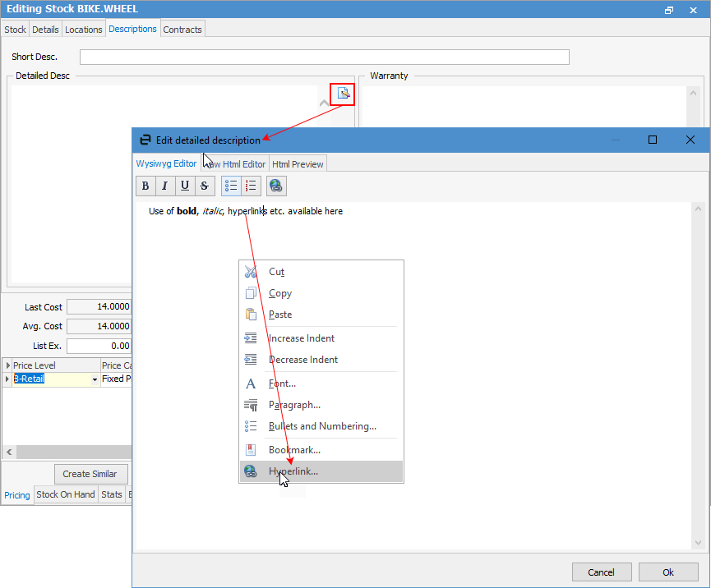Select the Raw Html Editor tab

[235, 164]
